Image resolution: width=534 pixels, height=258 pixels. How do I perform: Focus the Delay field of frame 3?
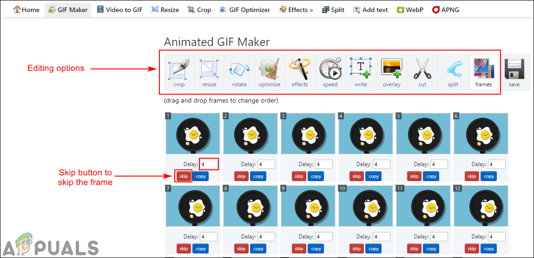point(324,164)
